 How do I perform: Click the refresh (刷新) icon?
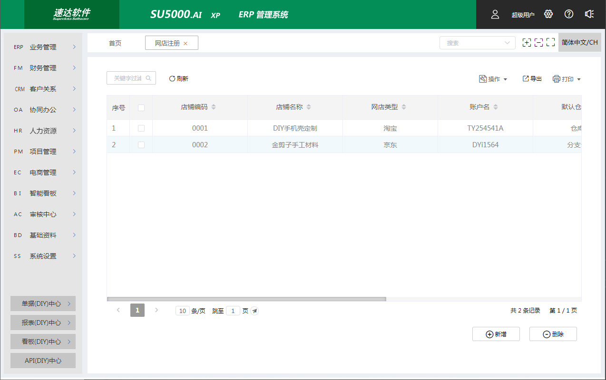(x=172, y=79)
